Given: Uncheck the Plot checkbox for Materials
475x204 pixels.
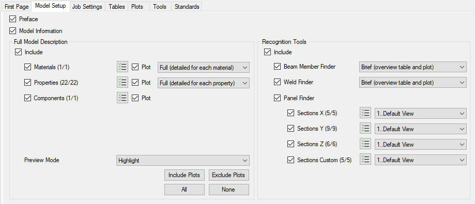Looking at the screenshot, I should click(135, 67).
